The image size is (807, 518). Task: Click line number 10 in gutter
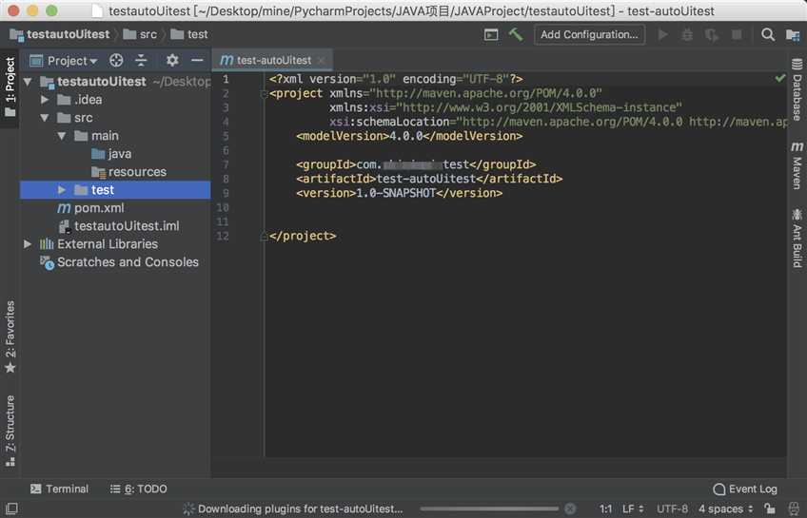coord(223,207)
